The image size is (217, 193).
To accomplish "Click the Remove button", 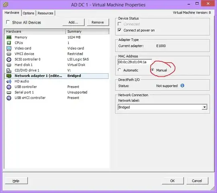I will 98,22.
